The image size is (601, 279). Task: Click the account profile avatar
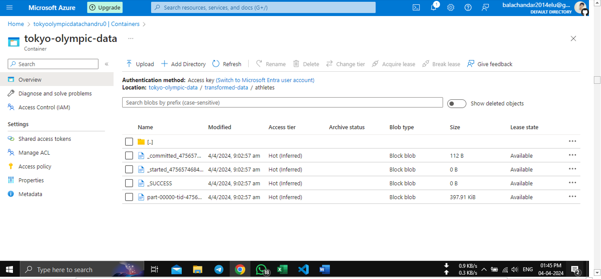point(580,8)
